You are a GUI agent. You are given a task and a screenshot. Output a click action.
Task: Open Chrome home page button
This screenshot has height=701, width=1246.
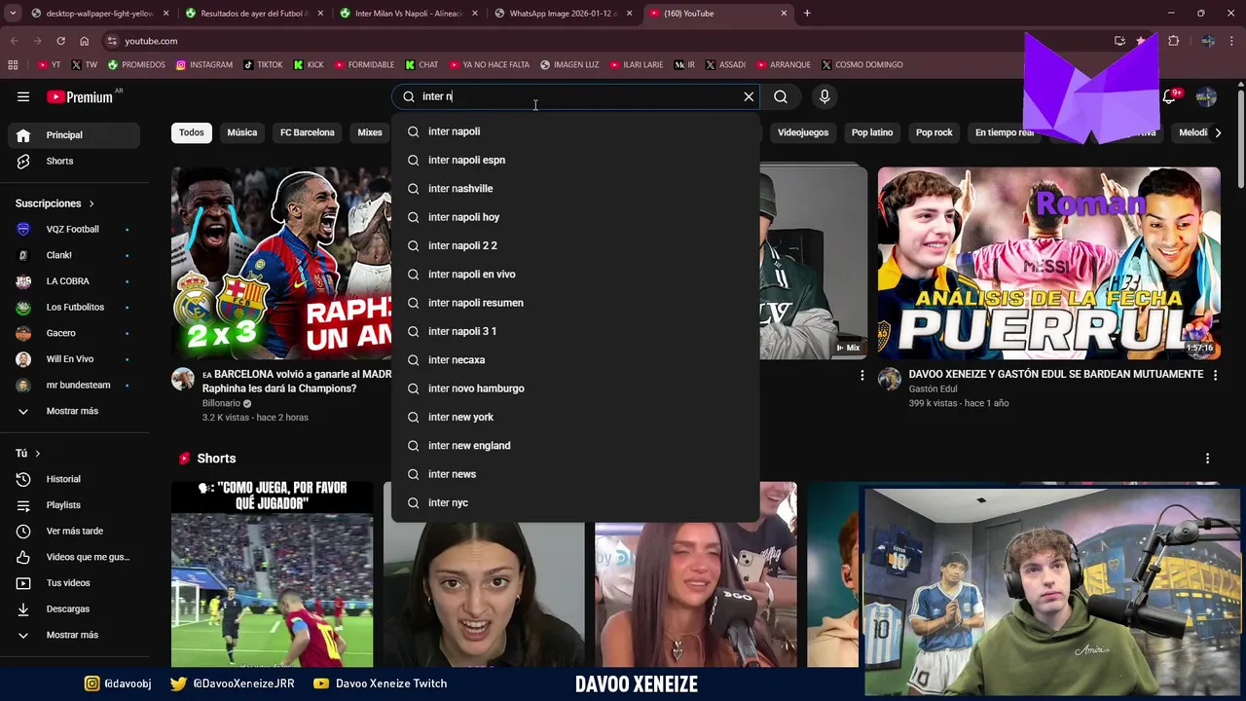[x=84, y=41]
